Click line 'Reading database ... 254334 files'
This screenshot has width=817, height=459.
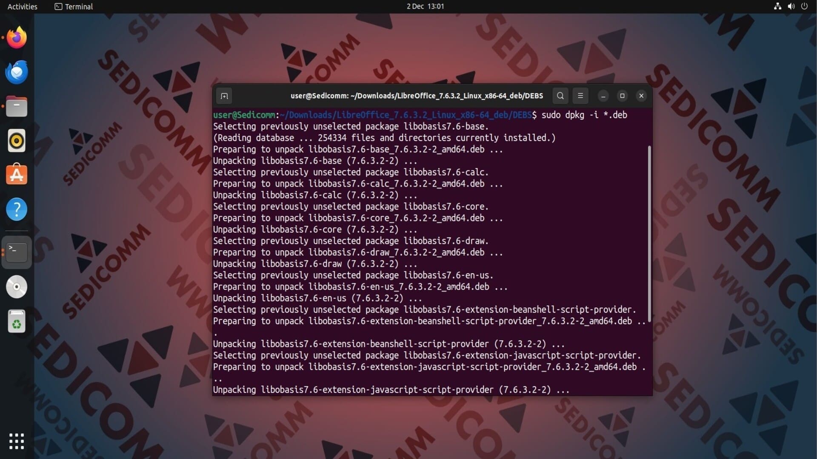(x=384, y=138)
